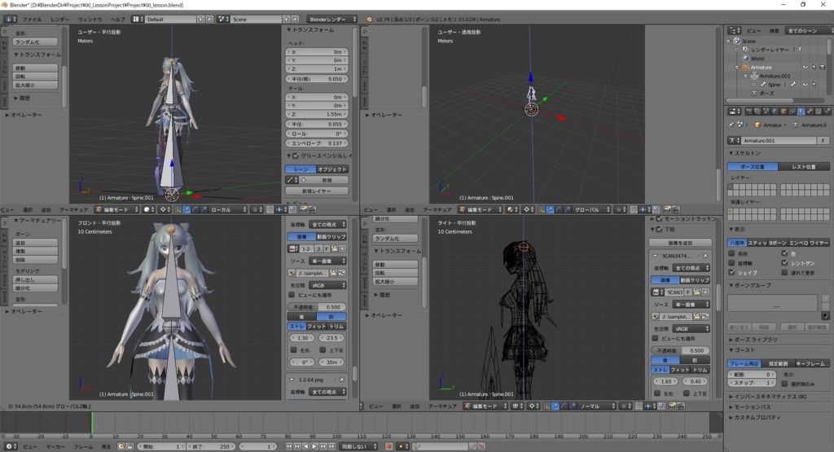Image resolution: width=834 pixels, height=452 pixels.
Task: Add a new screen layout next to Default
Action: [200, 20]
